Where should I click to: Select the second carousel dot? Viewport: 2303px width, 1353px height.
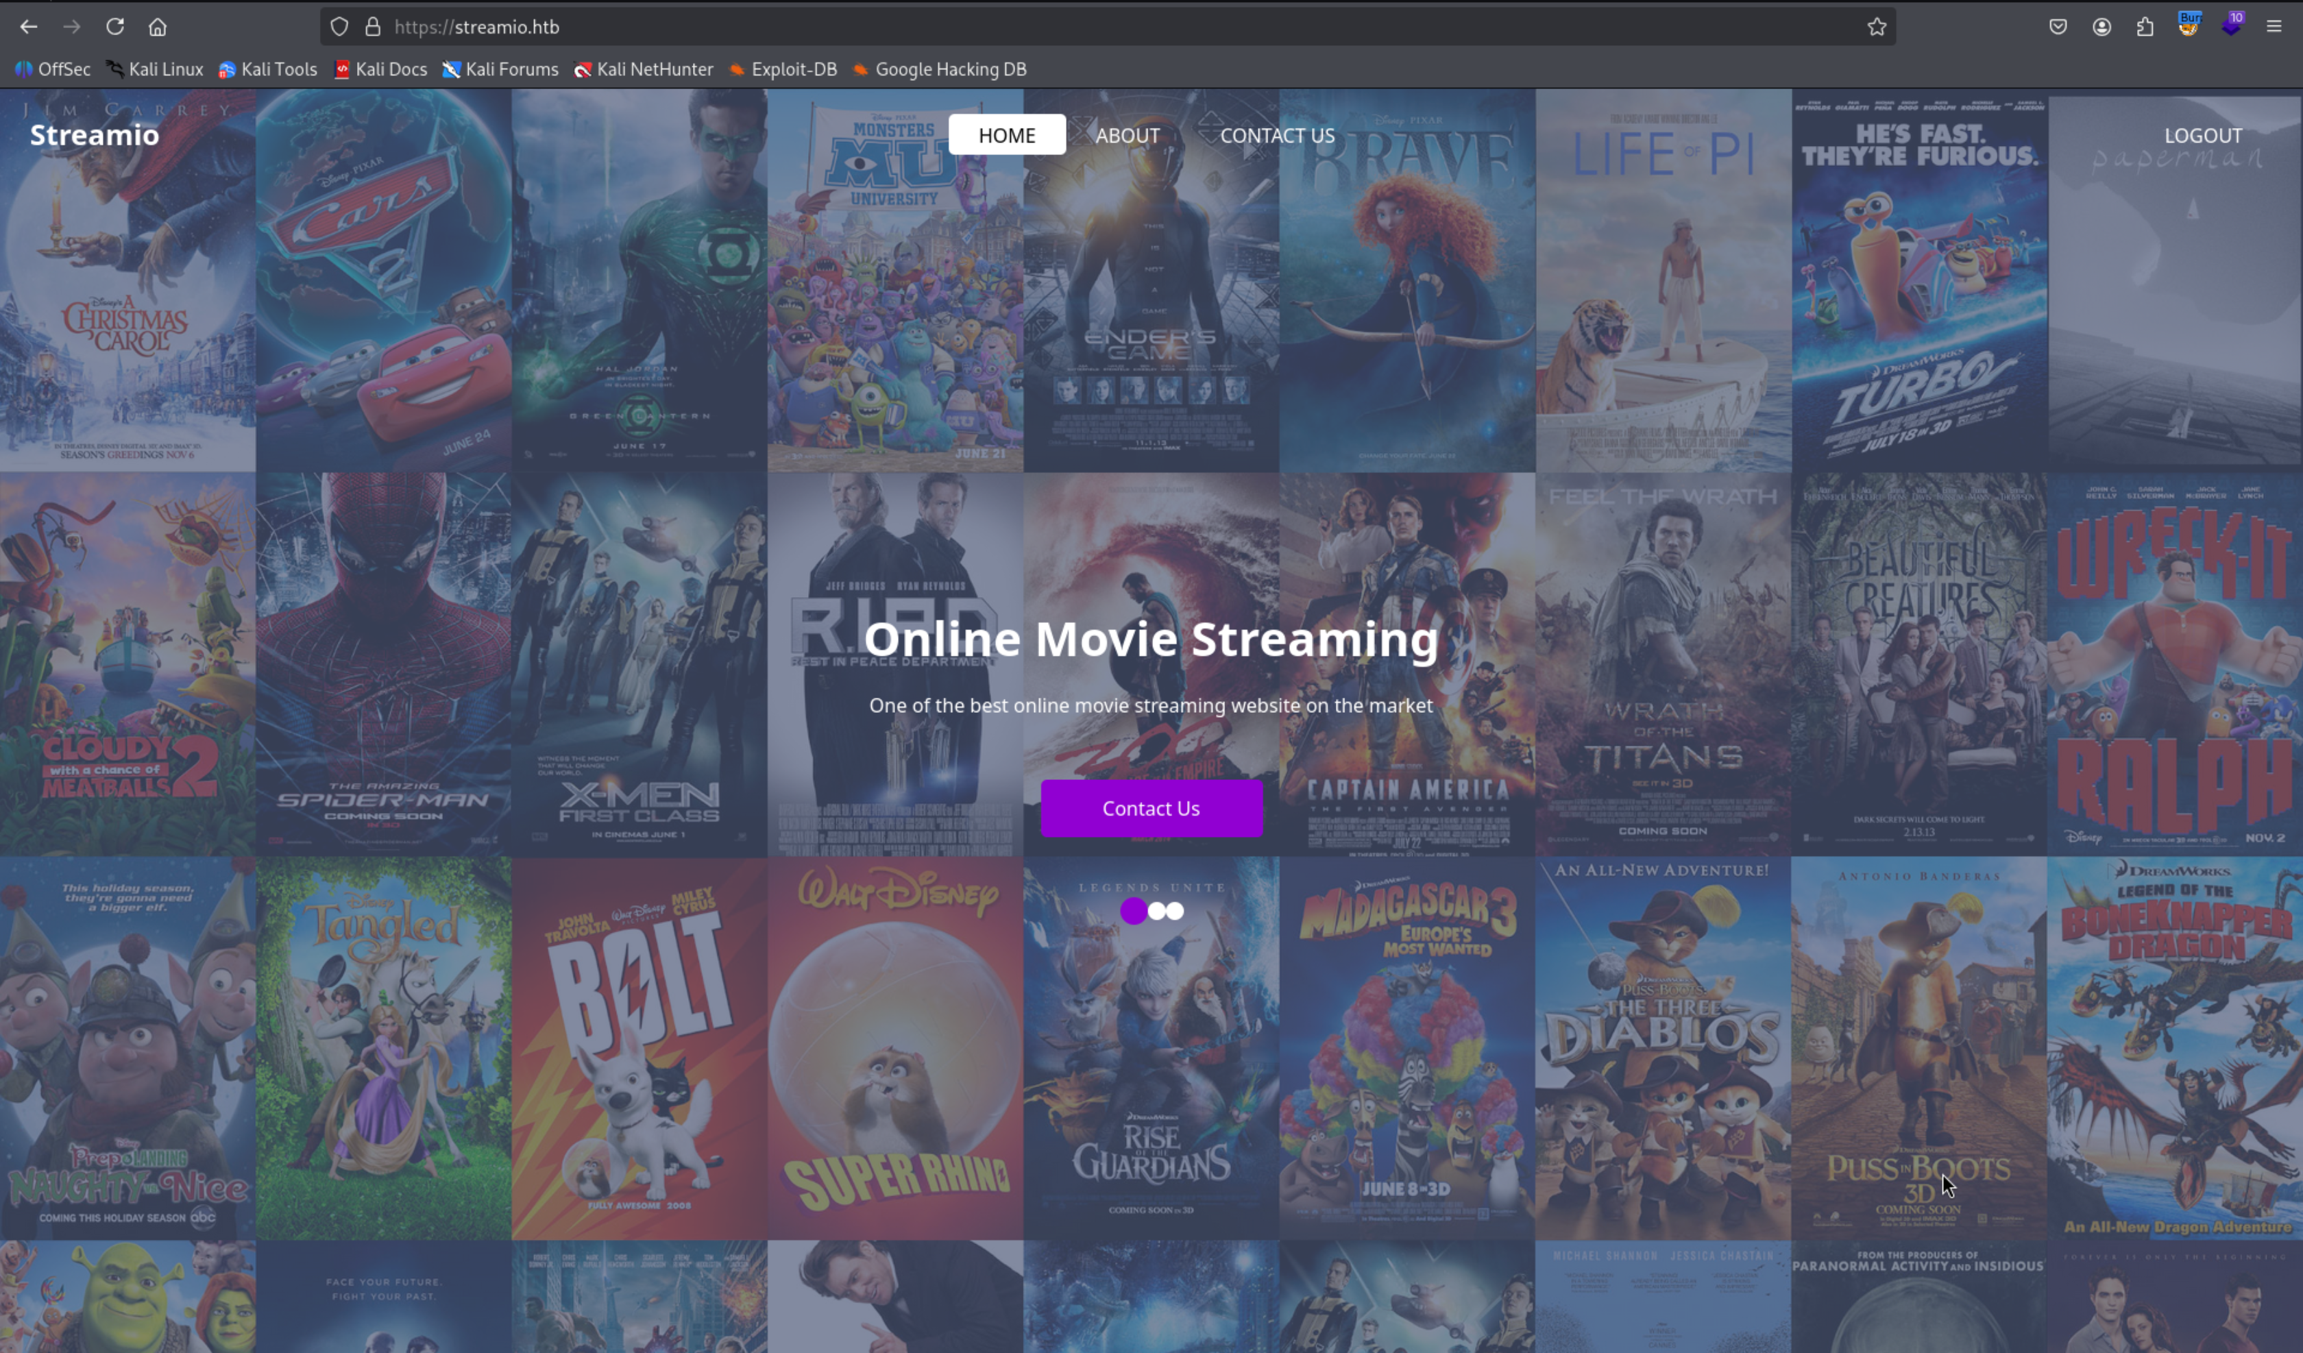click(x=1157, y=910)
